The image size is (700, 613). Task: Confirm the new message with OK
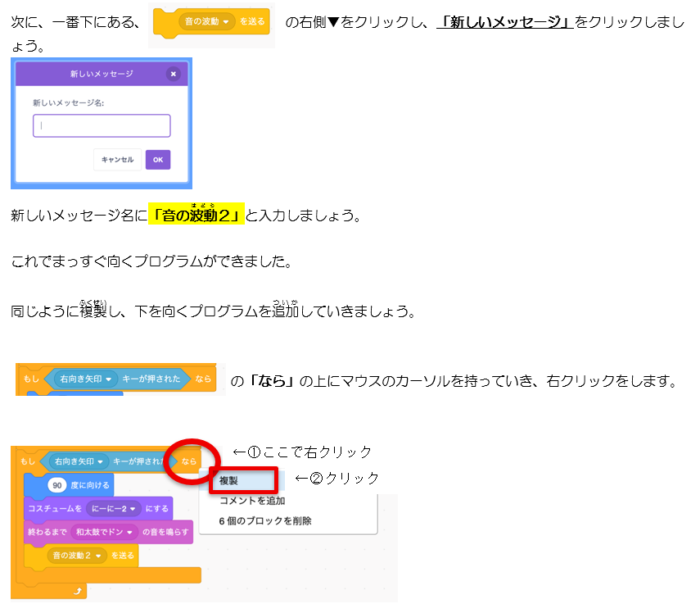(157, 160)
